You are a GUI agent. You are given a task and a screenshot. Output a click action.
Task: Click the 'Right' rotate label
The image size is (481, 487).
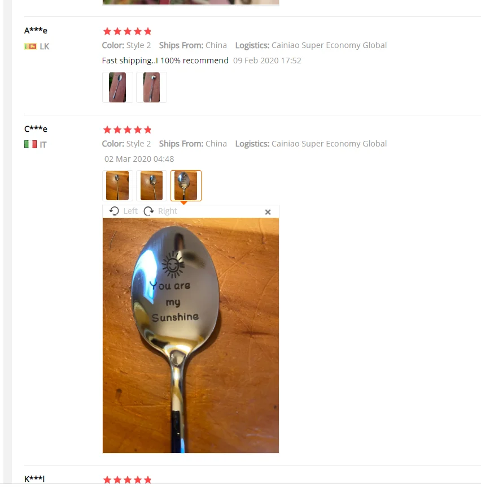pyautogui.click(x=168, y=211)
